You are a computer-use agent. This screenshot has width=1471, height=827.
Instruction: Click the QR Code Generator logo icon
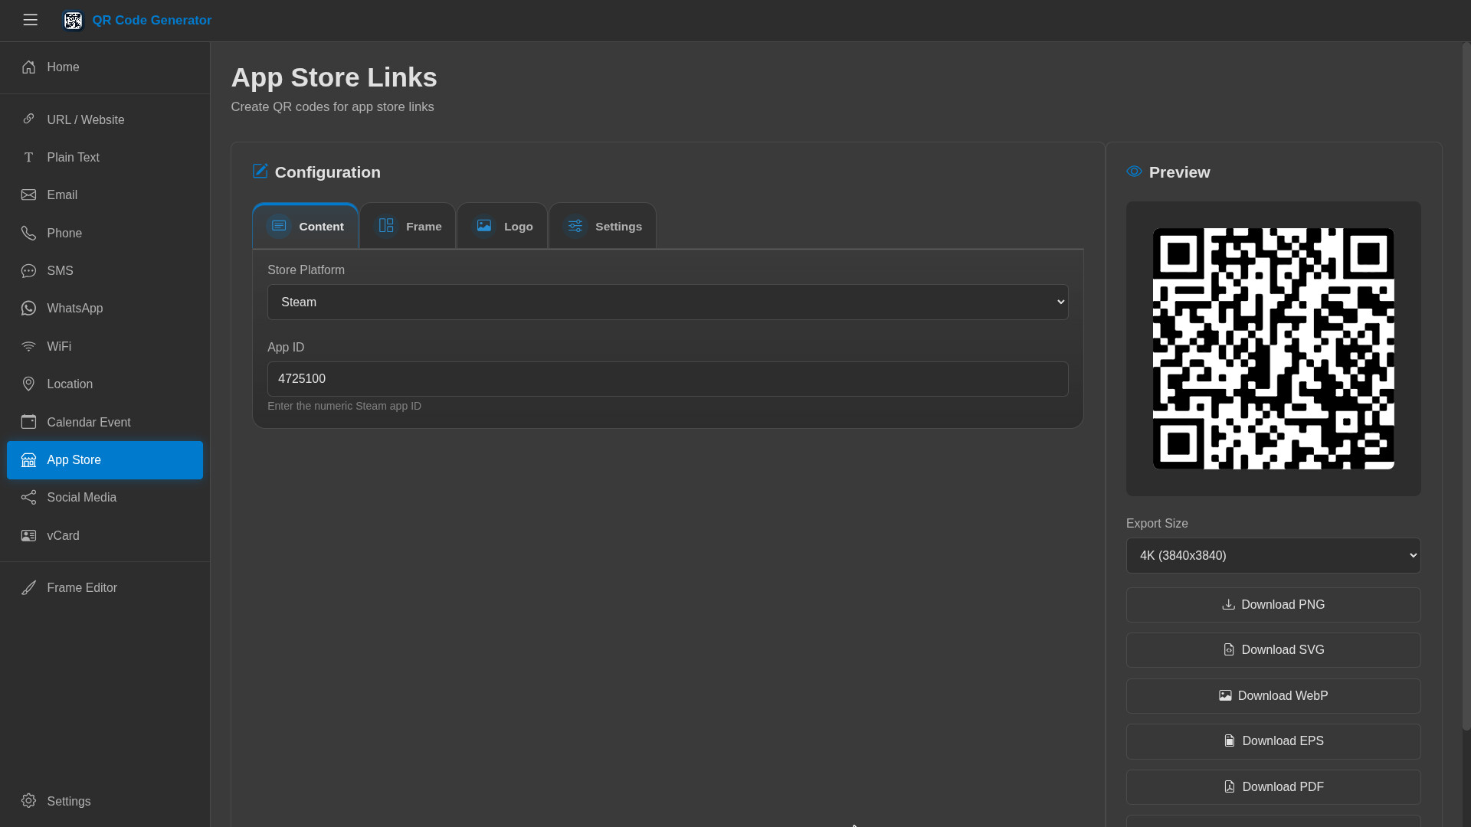73,21
